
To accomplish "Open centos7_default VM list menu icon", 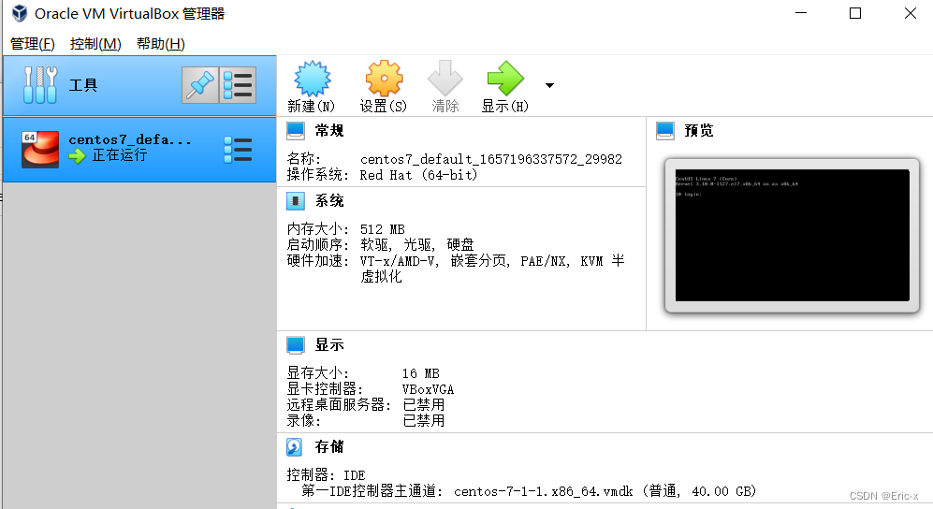I will tap(238, 150).
